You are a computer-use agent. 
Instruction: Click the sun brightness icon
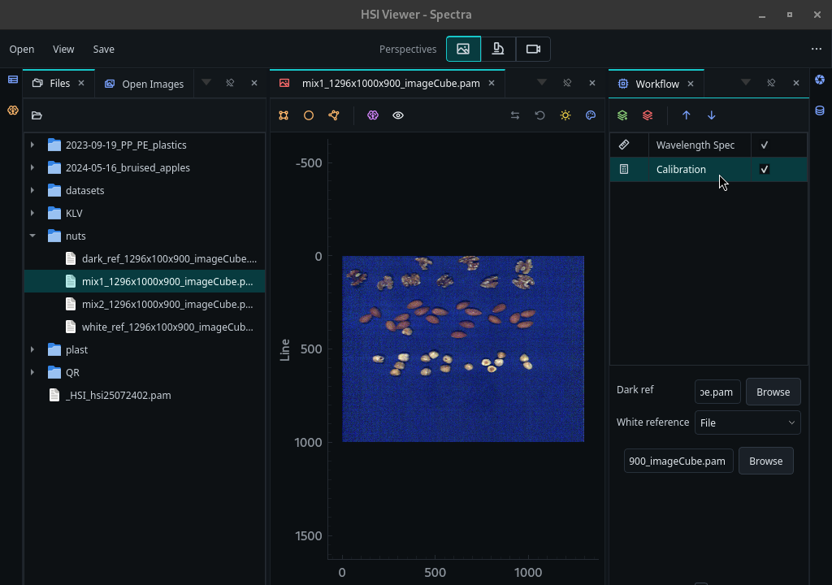pos(565,115)
